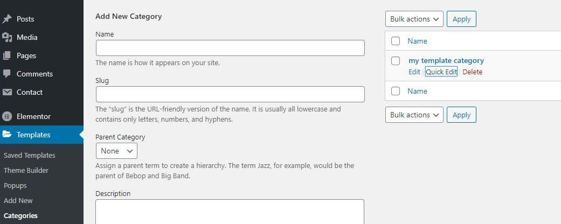The image size is (561, 224).
Task: Click the Contact envelope icon
Action: [7, 92]
